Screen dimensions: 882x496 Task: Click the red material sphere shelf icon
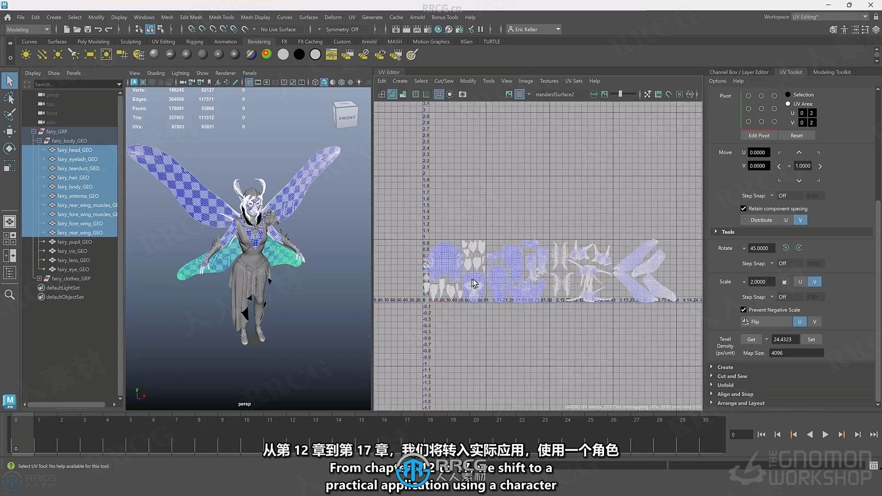(x=266, y=55)
